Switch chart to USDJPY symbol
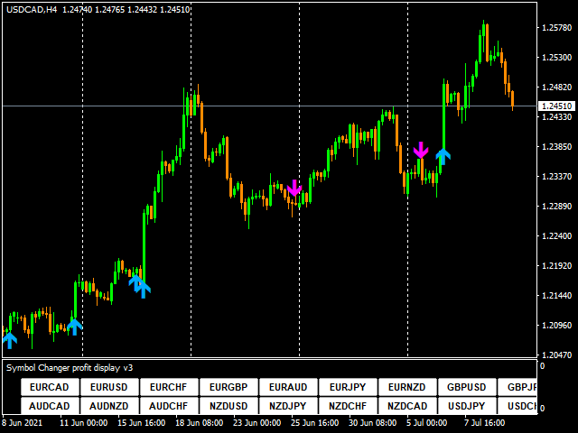 coord(467,406)
